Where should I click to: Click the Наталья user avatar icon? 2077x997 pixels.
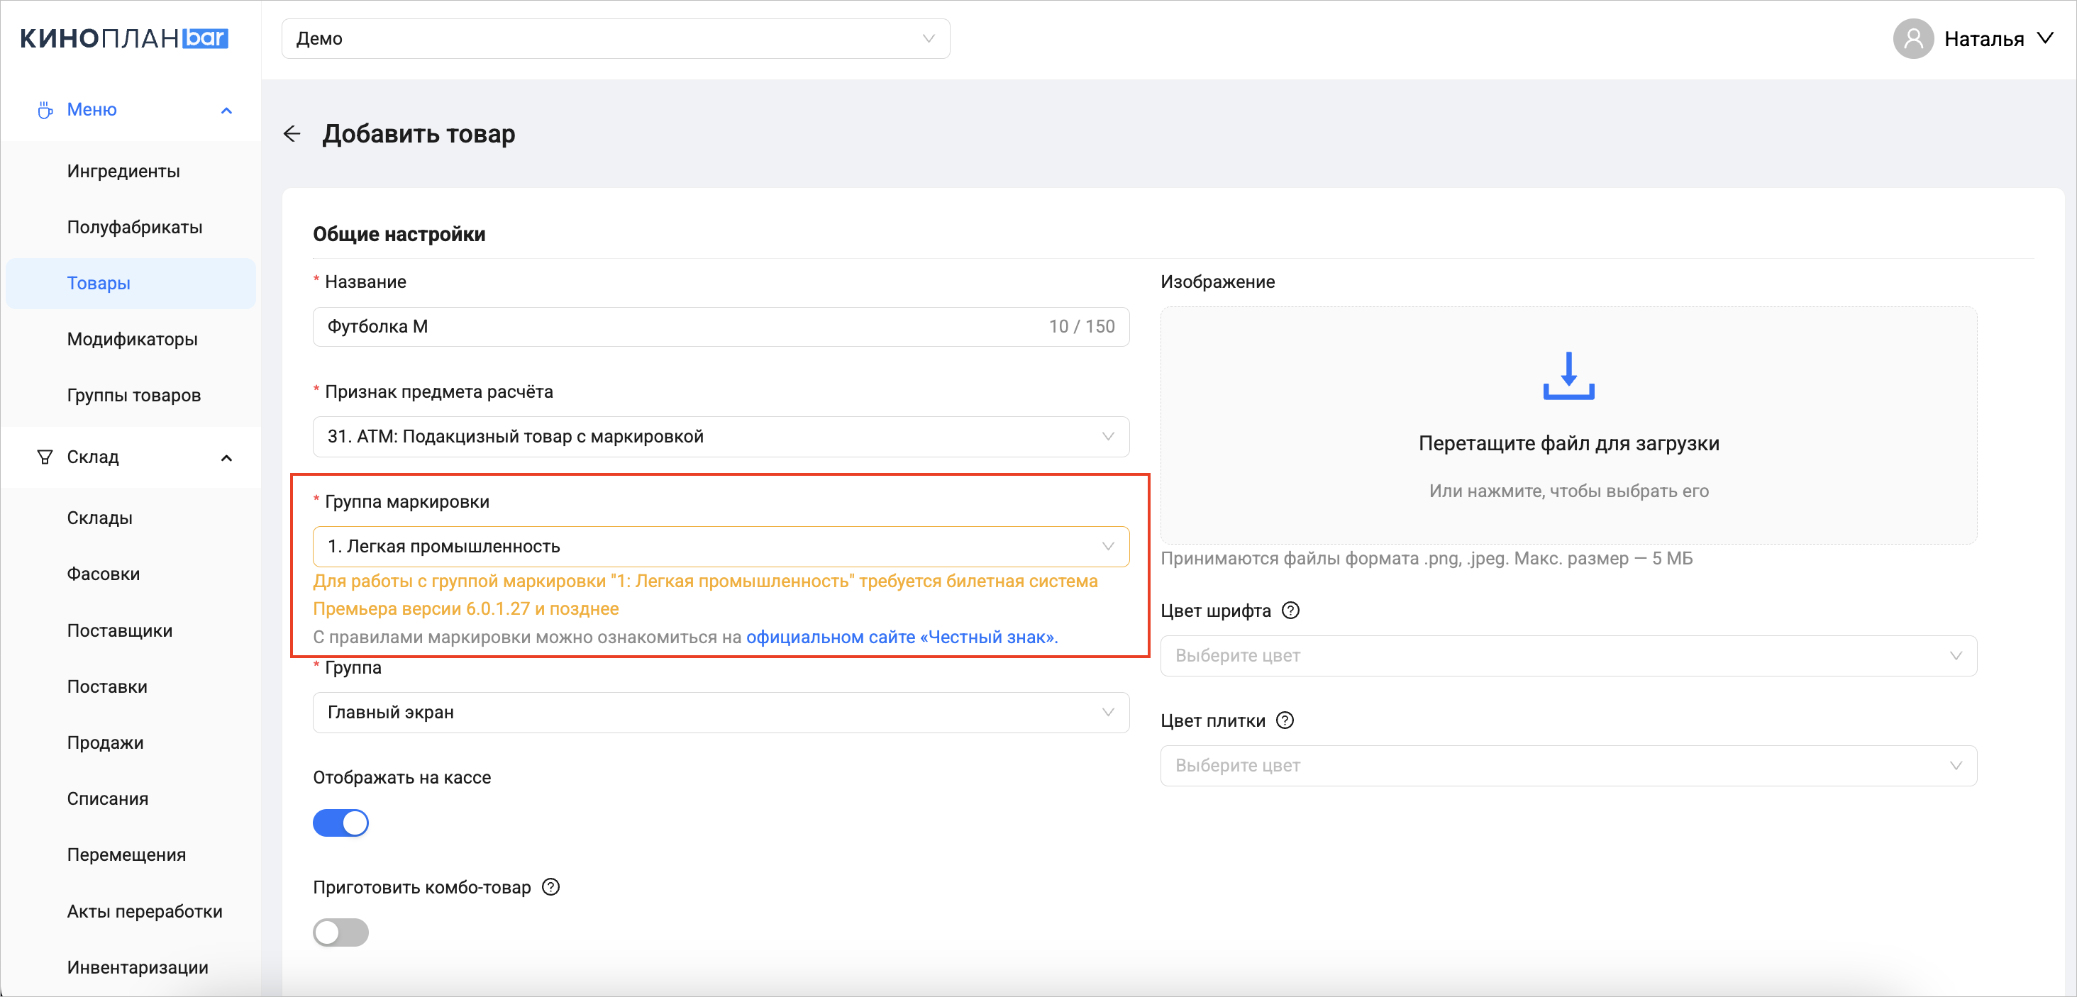tap(1912, 39)
